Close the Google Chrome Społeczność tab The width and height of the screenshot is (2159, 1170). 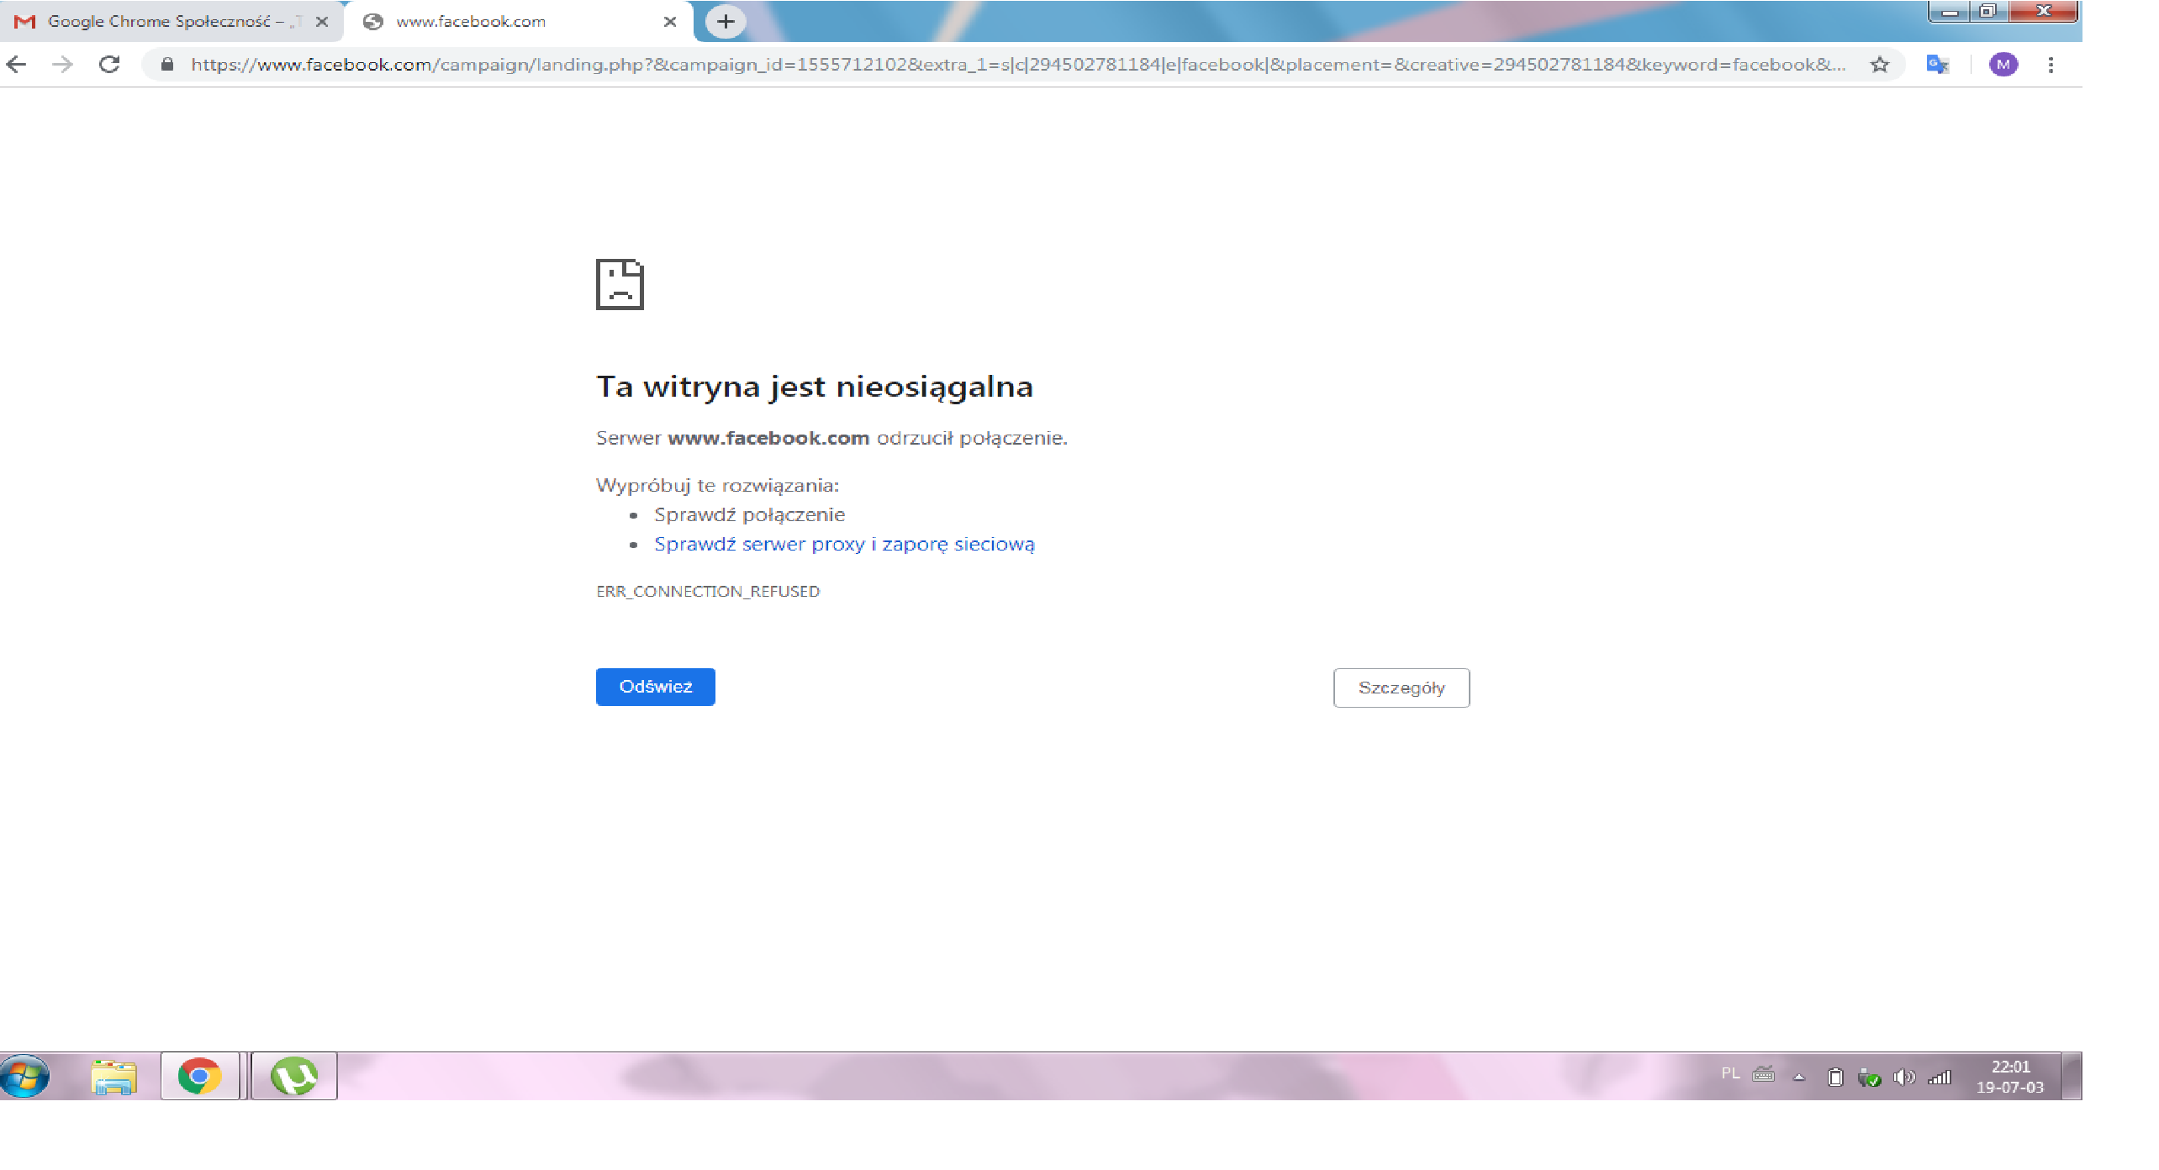coord(321,22)
